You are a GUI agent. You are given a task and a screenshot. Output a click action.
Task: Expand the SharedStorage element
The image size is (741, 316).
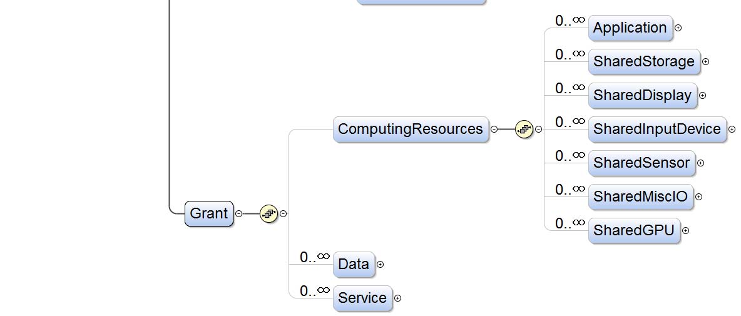[705, 62]
